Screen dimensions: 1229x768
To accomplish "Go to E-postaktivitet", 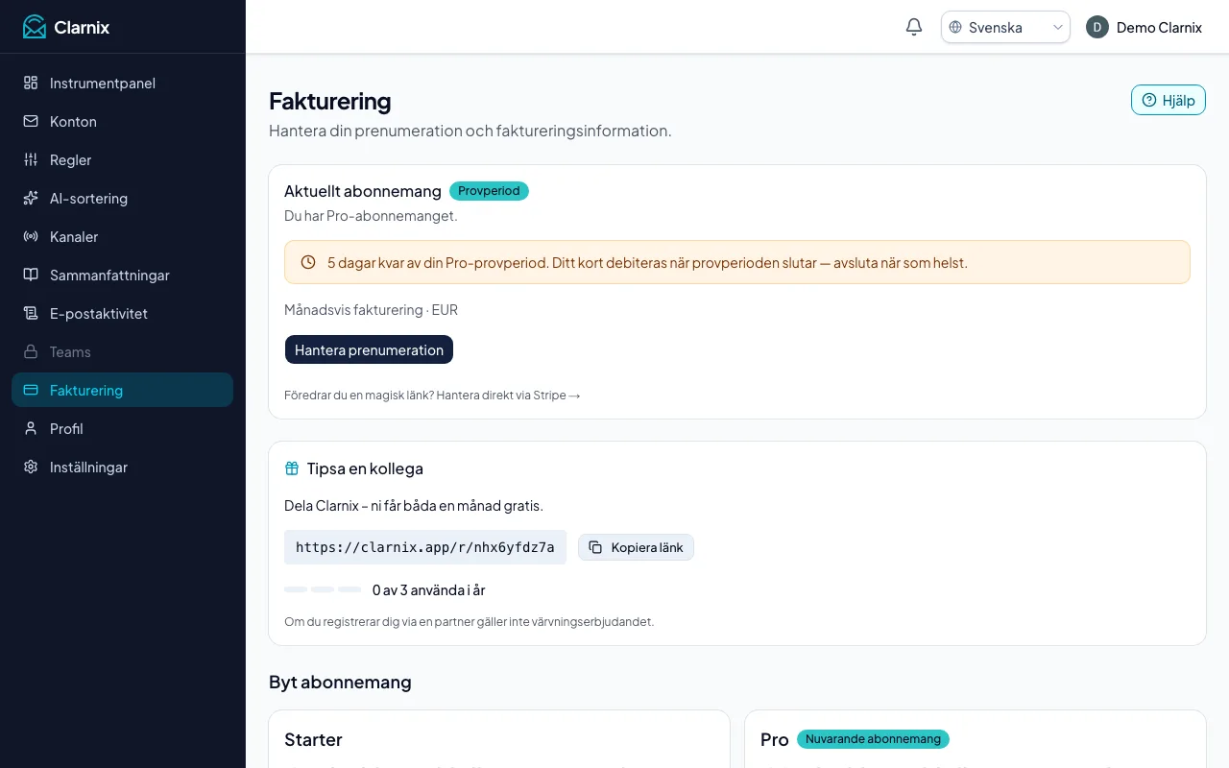I will 122,313.
